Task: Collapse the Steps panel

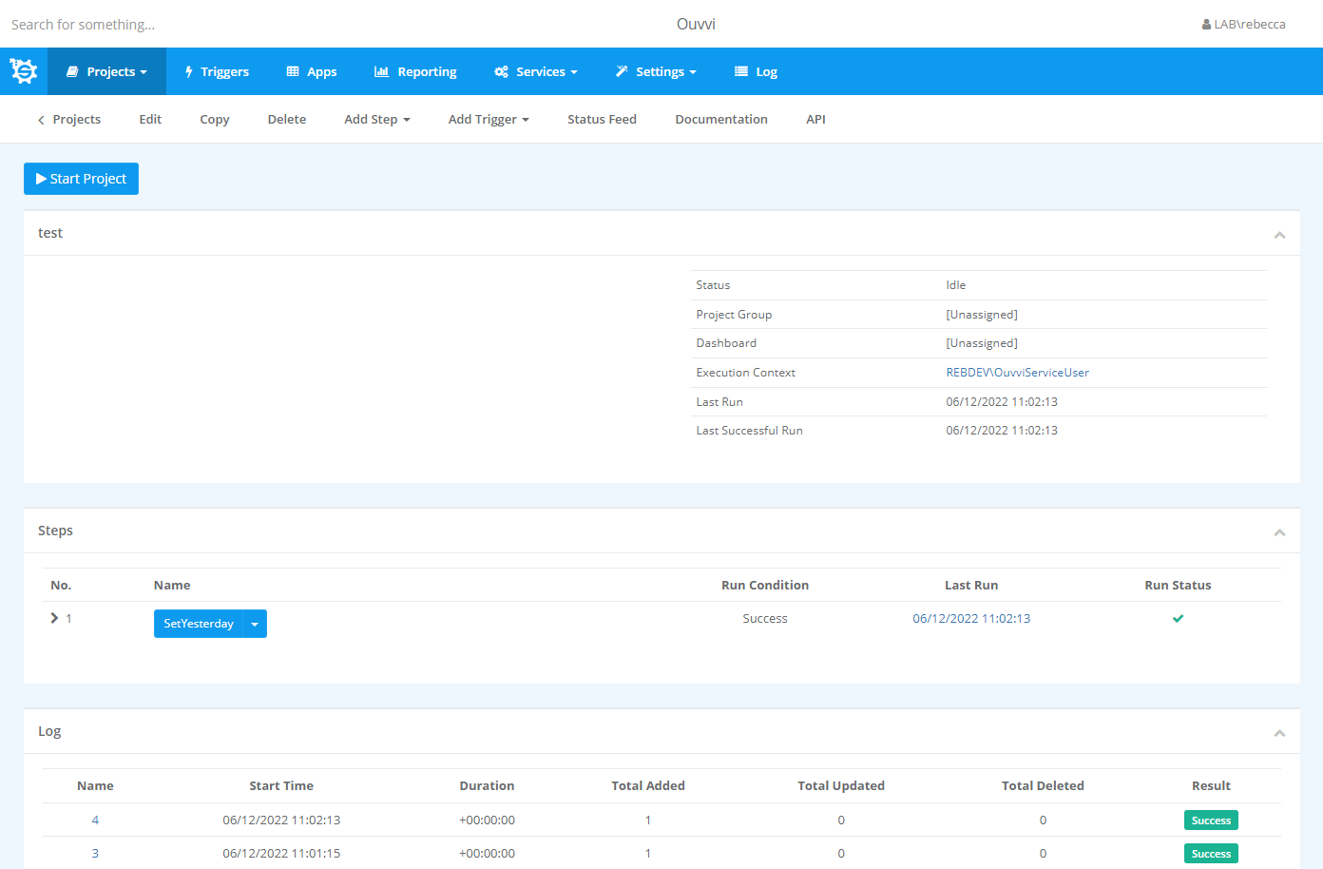Action: (x=1279, y=532)
